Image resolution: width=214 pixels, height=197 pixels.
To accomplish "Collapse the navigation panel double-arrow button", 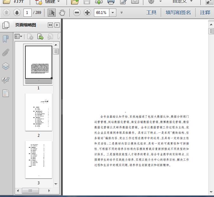I will pyautogui.click(x=50, y=25).
